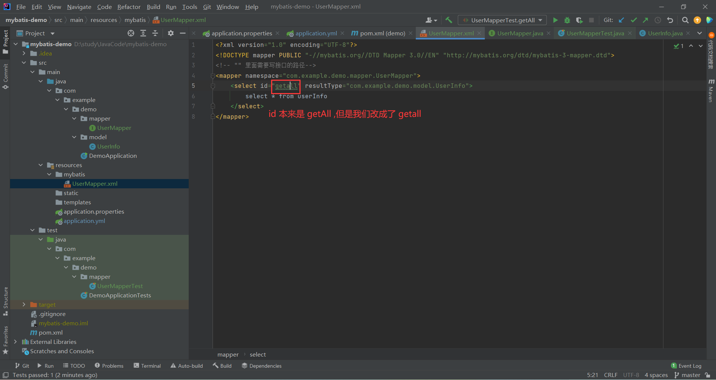Viewport: 716px width, 380px height.
Task: Collapse the test folder
Action: [x=32, y=230]
